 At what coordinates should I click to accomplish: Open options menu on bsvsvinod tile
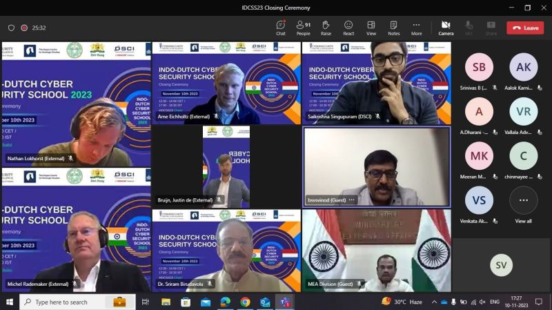(351, 200)
